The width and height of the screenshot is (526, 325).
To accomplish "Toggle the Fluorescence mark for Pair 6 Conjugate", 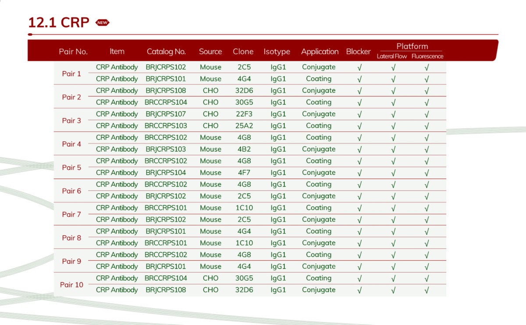I will pyautogui.click(x=426, y=196).
